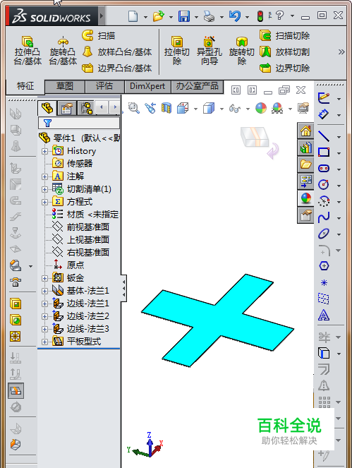The height and width of the screenshot is (468, 352).
Task: Edit appearance color ball icon
Action: coord(261,108)
